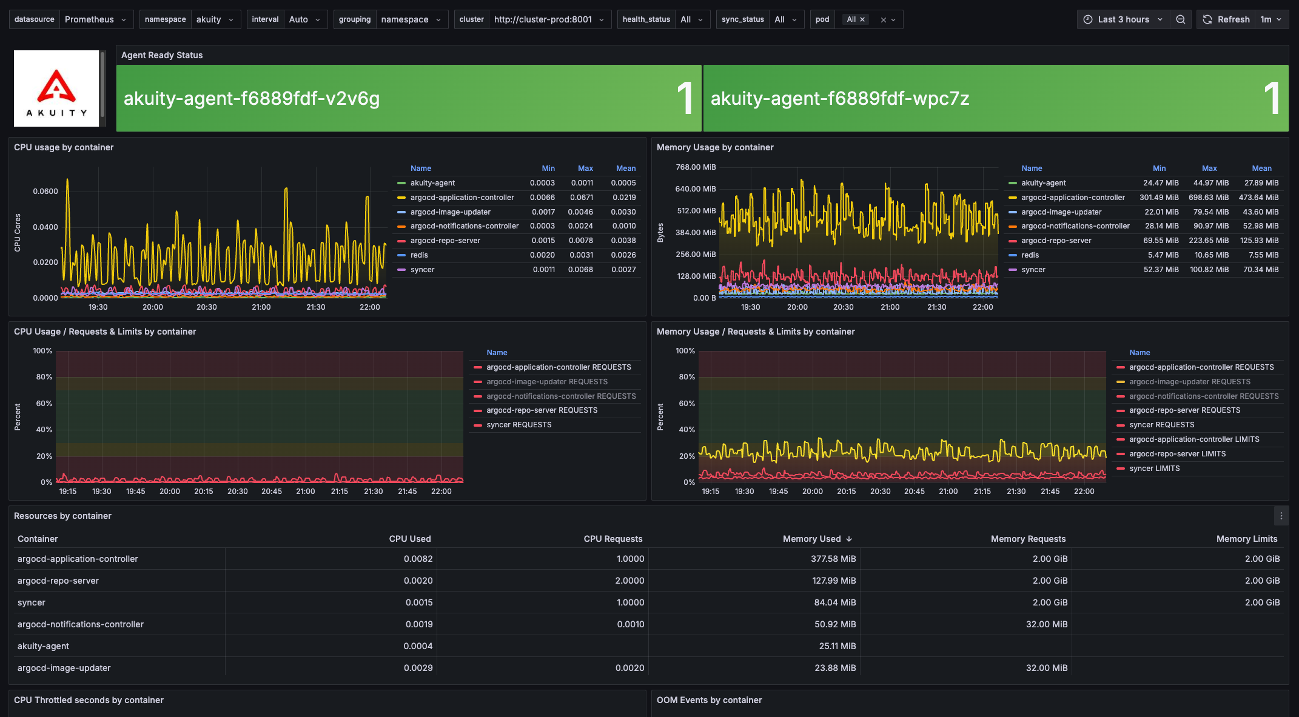Sort CPU usage legend by Min
Viewport: 1299px width, 717px height.
point(548,168)
